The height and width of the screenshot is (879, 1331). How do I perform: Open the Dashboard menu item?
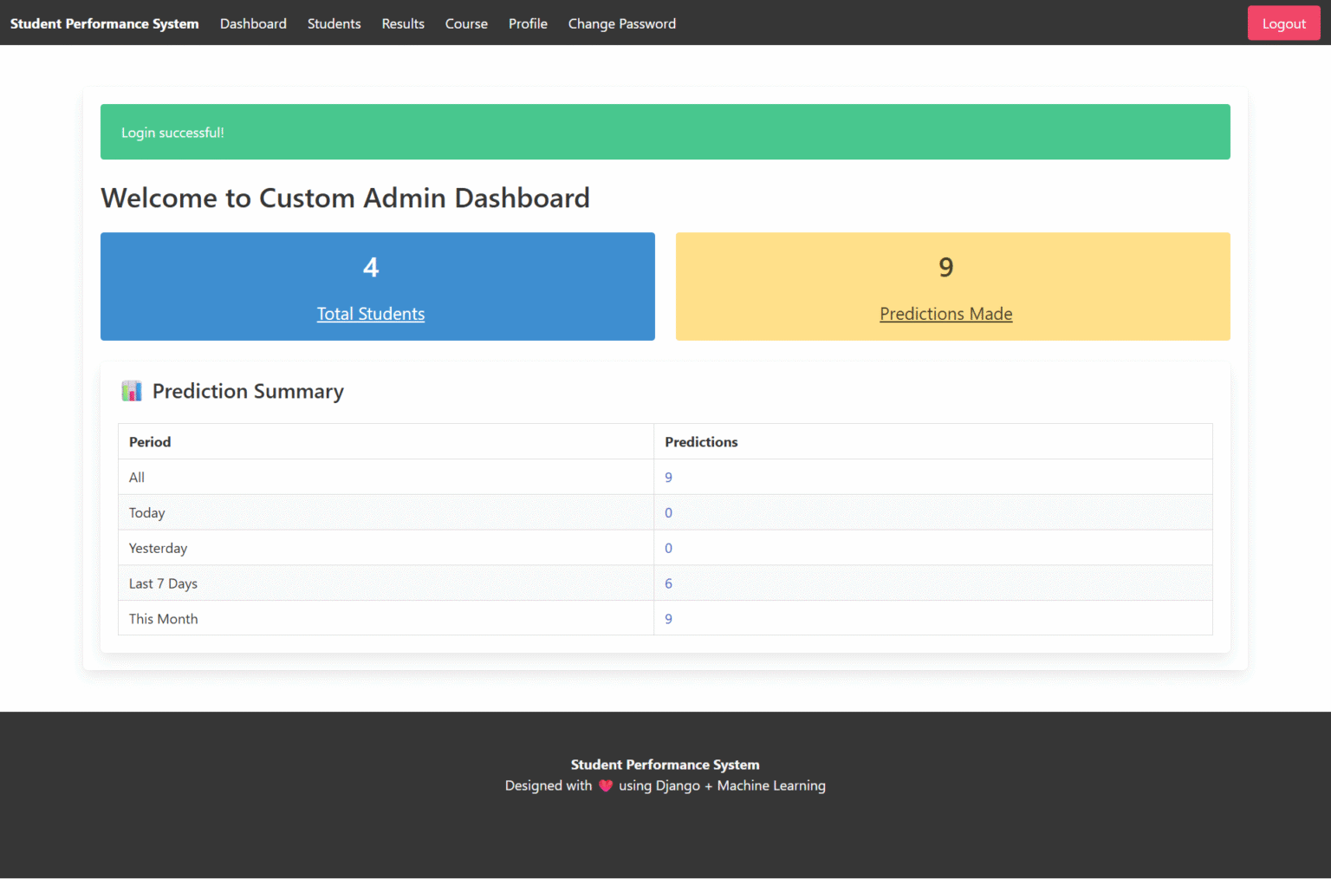[x=253, y=23]
